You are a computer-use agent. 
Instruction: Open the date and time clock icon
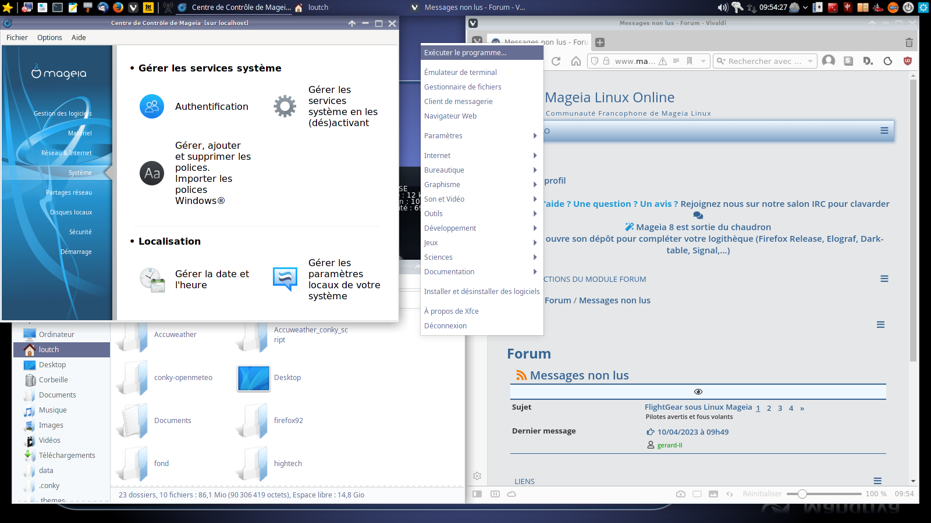[x=152, y=280]
